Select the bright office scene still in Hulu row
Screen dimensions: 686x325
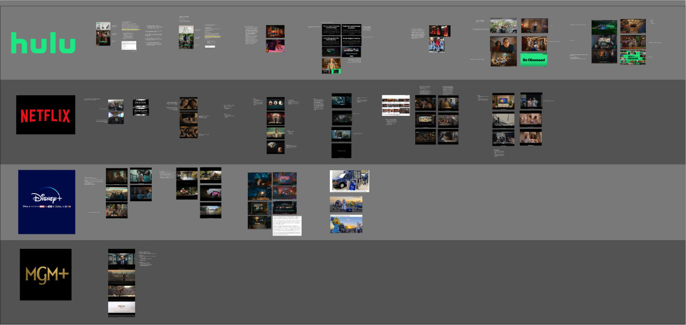tap(503, 26)
